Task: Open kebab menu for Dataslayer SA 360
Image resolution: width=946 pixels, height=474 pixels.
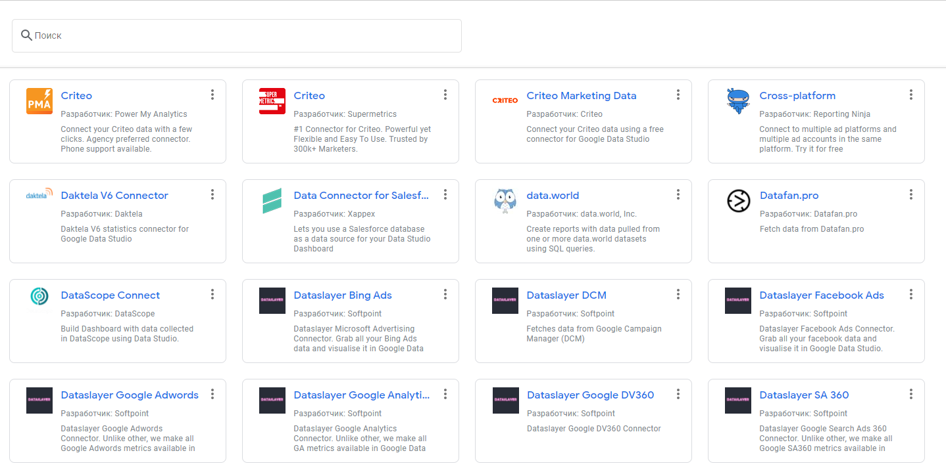Action: 911,395
